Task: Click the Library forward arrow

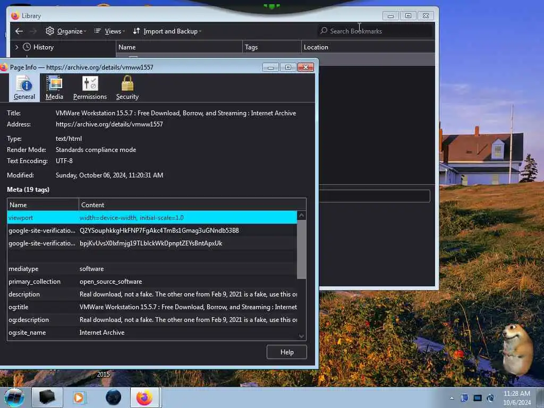Action: click(x=33, y=31)
